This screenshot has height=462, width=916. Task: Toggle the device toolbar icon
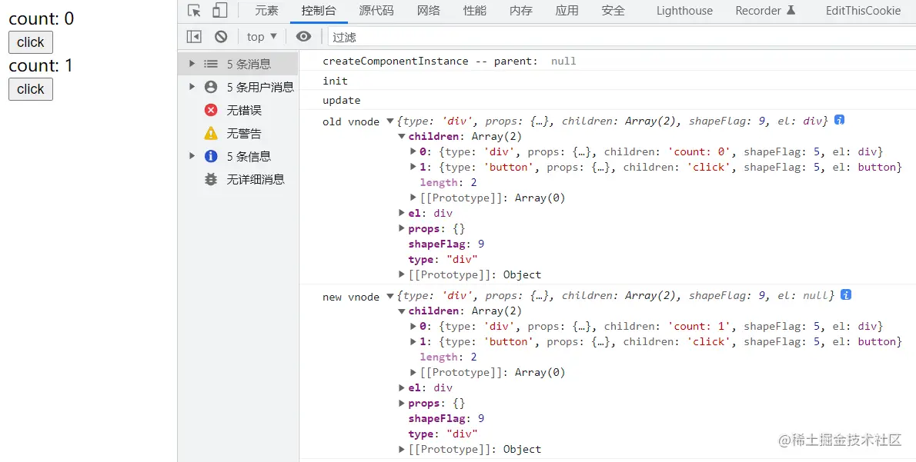click(219, 11)
